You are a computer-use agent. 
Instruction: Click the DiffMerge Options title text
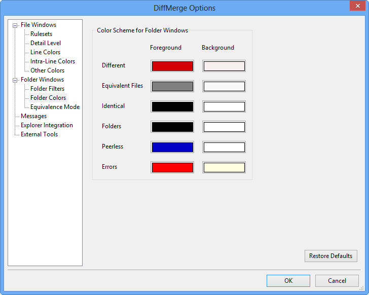pyautogui.click(x=184, y=8)
